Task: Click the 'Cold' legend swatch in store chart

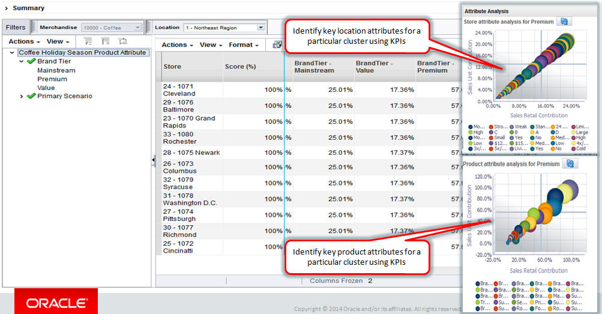Action: coord(574,148)
